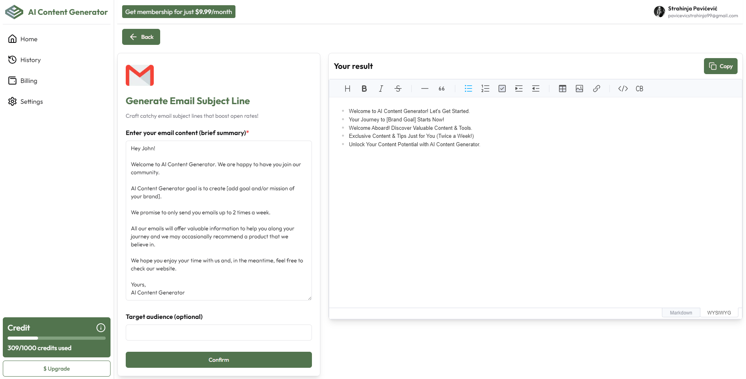This screenshot has width=746, height=379.
Task: Insert an image in the editor
Action: tap(579, 89)
